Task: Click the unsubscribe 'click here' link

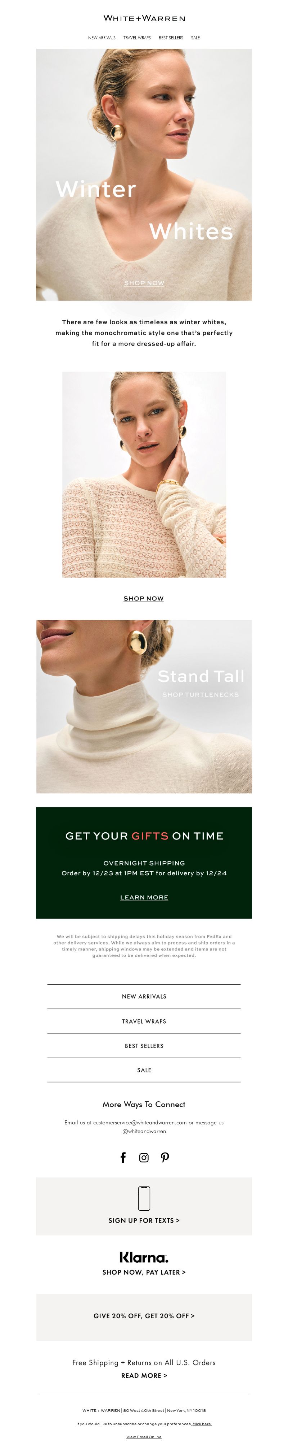Action: click(202, 1424)
